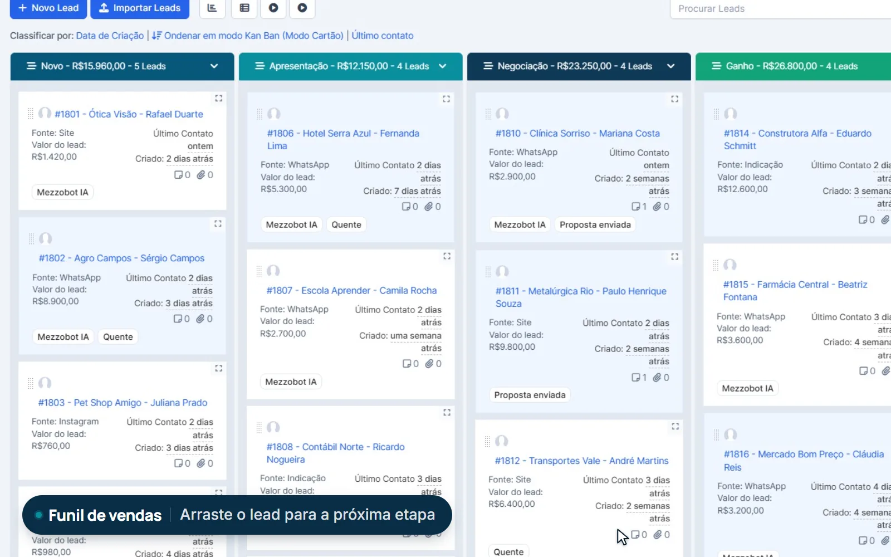891x557 pixels.
Task: Click drag handle on #1803 Pet Shop Amigo card
Action: [31, 383]
